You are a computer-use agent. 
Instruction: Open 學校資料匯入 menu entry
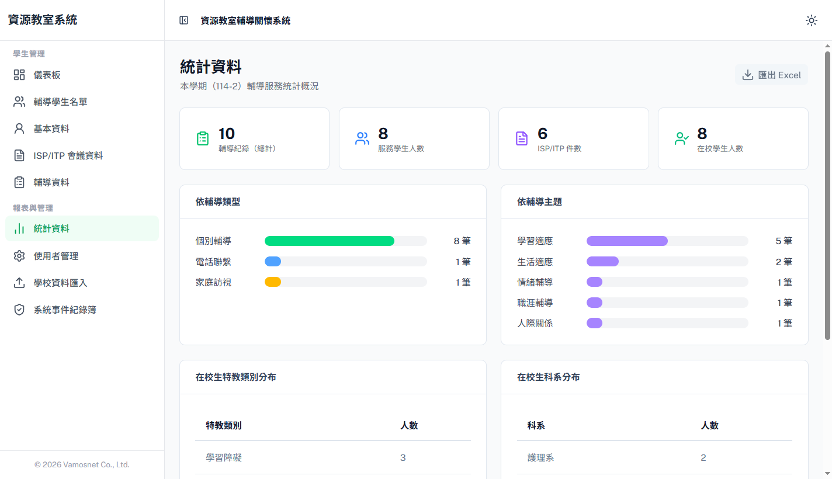[82, 283]
